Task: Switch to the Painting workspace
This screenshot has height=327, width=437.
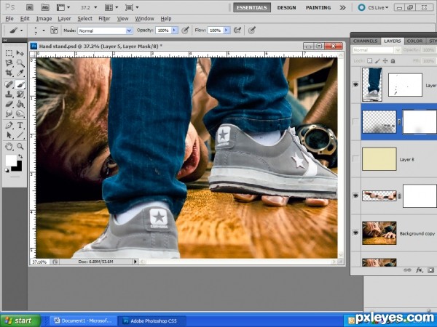Action: click(318, 7)
